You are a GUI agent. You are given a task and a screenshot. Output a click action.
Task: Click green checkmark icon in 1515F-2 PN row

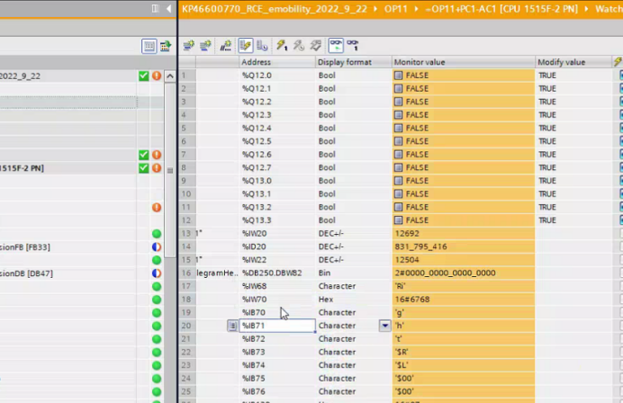tap(144, 168)
